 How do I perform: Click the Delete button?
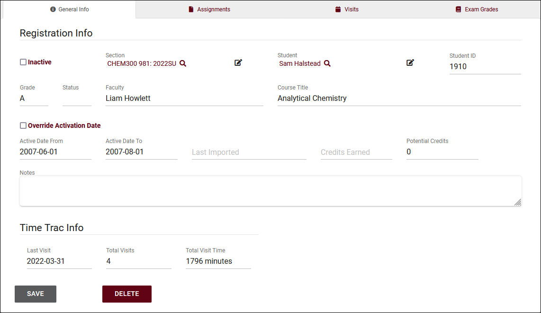(x=127, y=294)
